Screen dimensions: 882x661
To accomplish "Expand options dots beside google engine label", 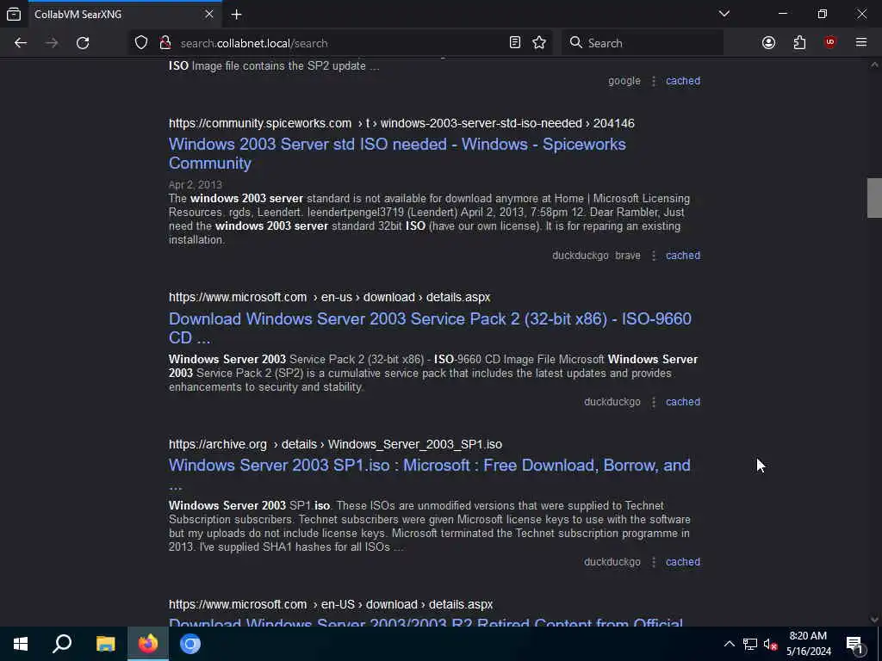I will point(654,82).
